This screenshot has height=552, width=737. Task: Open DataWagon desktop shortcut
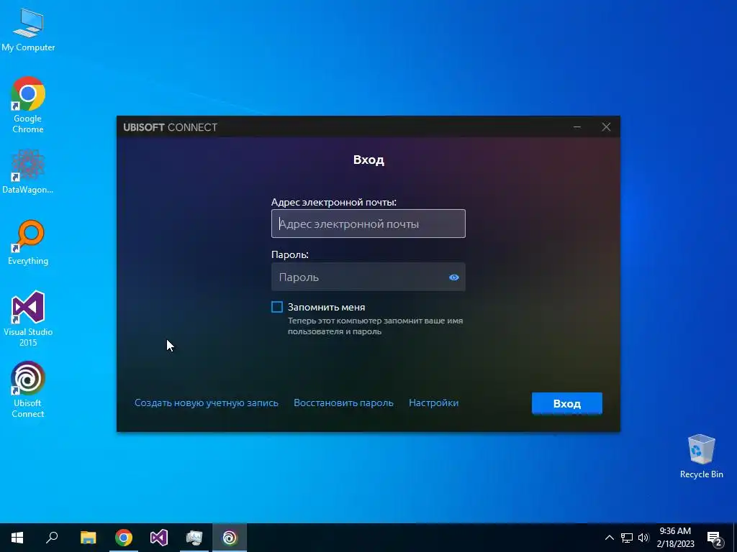(x=28, y=171)
